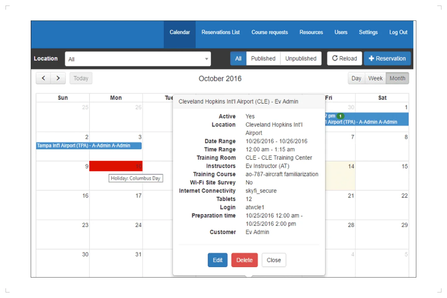Open Tampa Airport event on October 2

89,146
